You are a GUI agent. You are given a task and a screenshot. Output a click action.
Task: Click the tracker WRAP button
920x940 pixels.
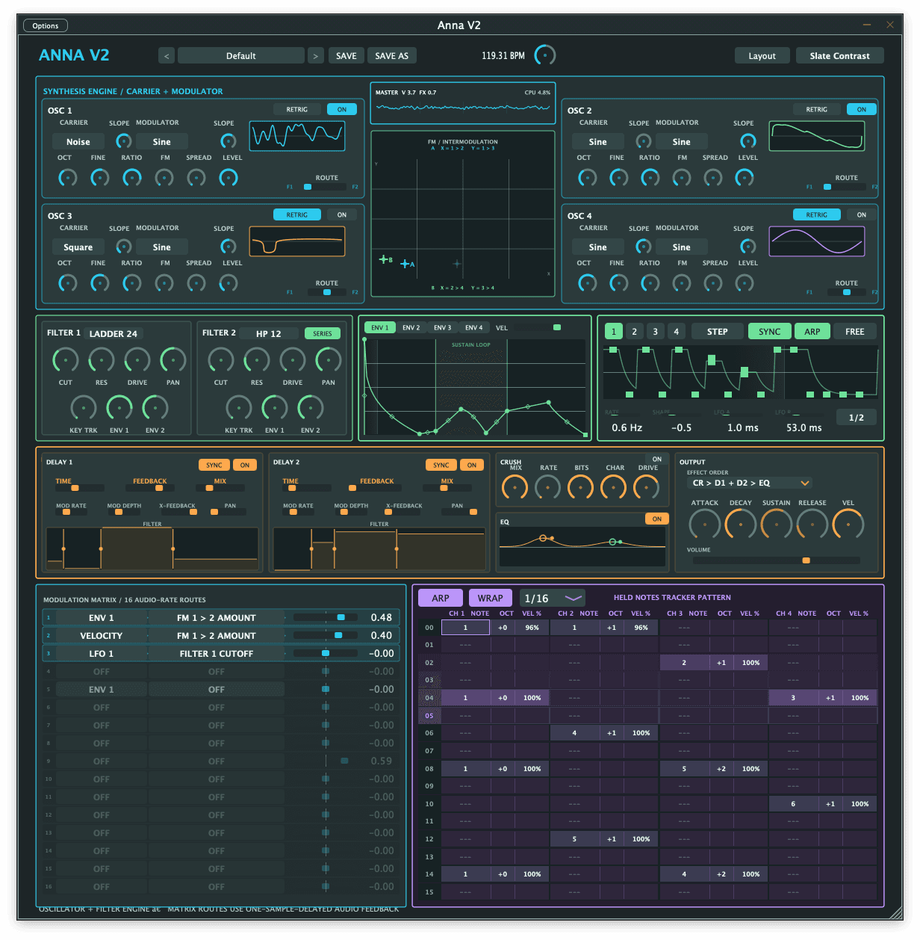pos(491,598)
